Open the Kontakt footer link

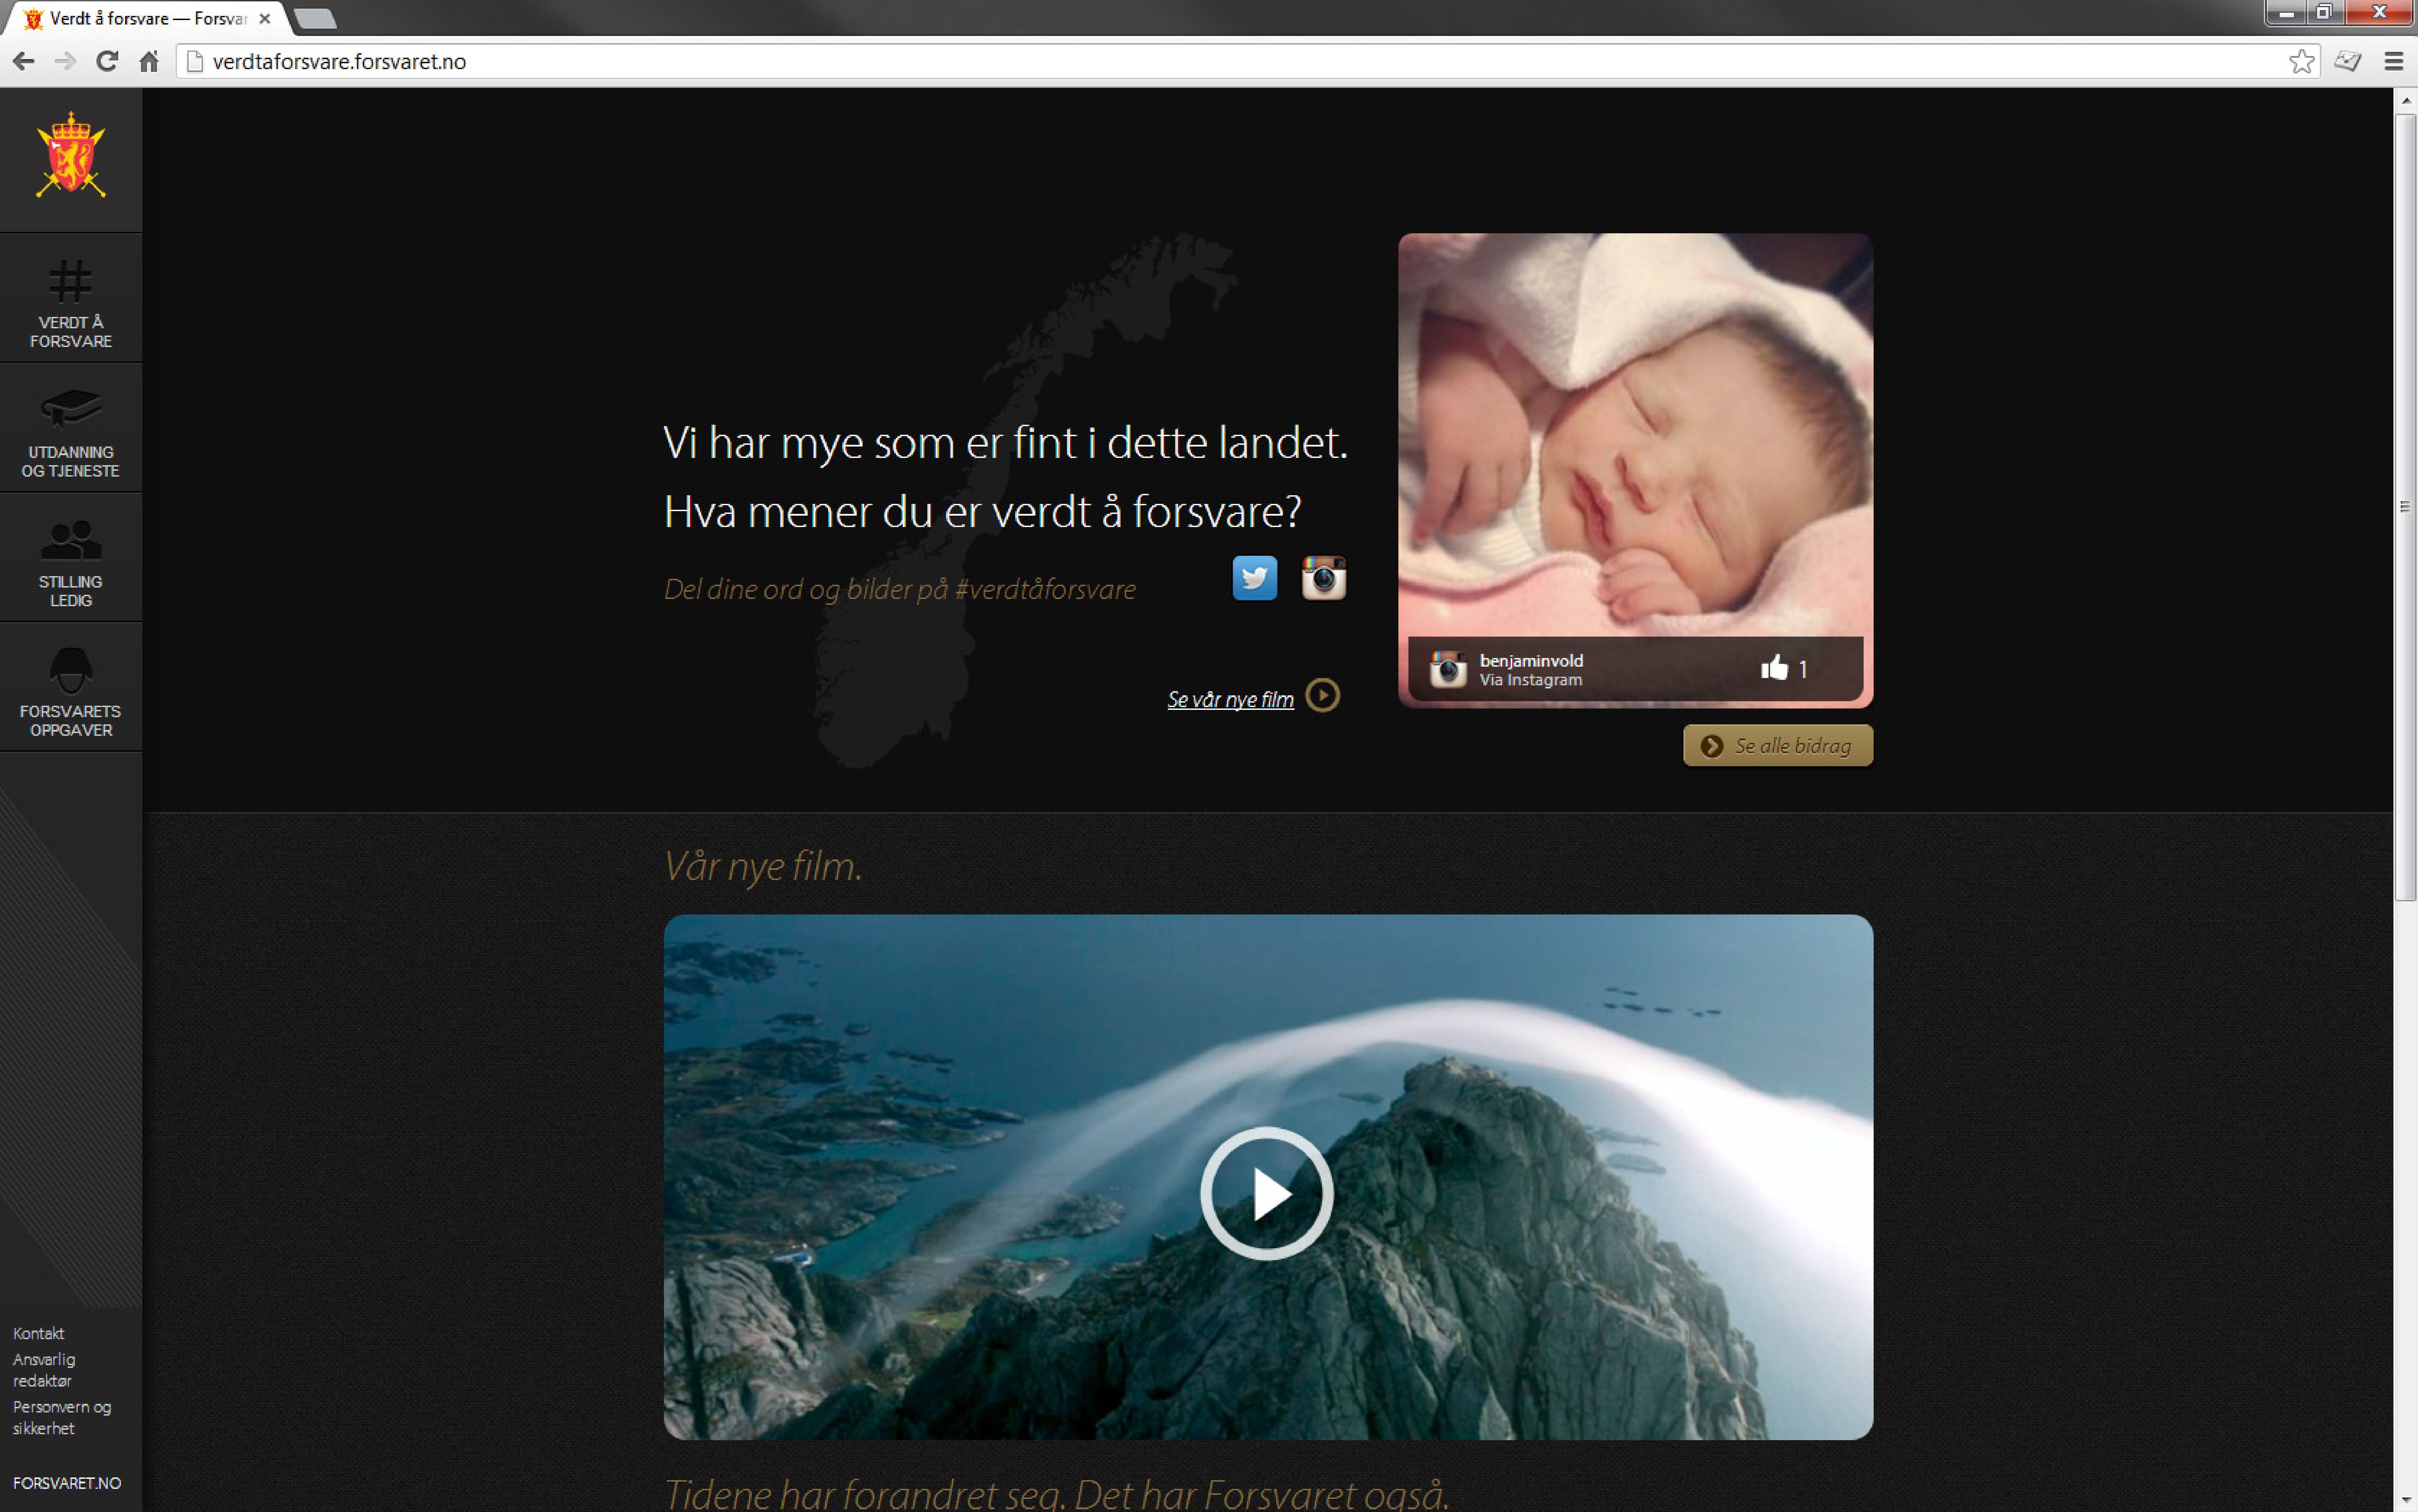coord(38,1333)
